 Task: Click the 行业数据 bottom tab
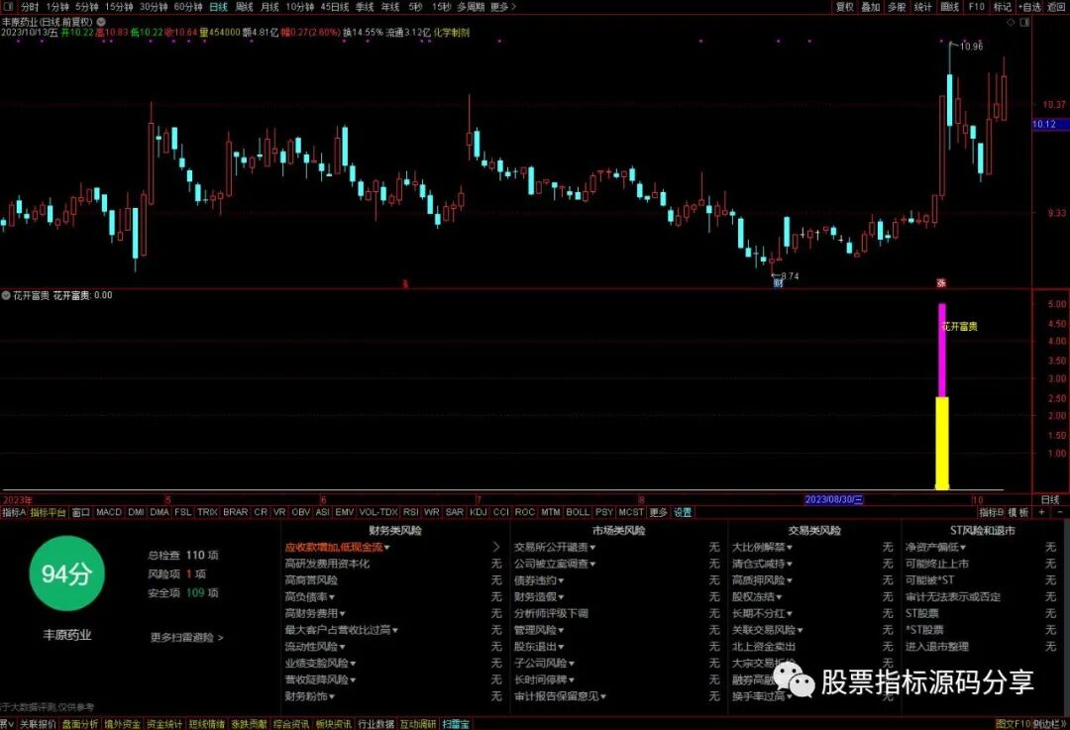point(376,724)
